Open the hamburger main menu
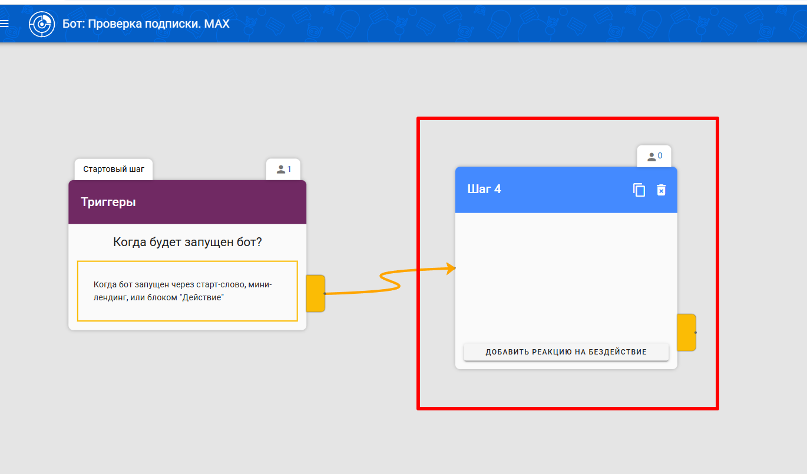Screen dimensions: 807x474 (5, 24)
